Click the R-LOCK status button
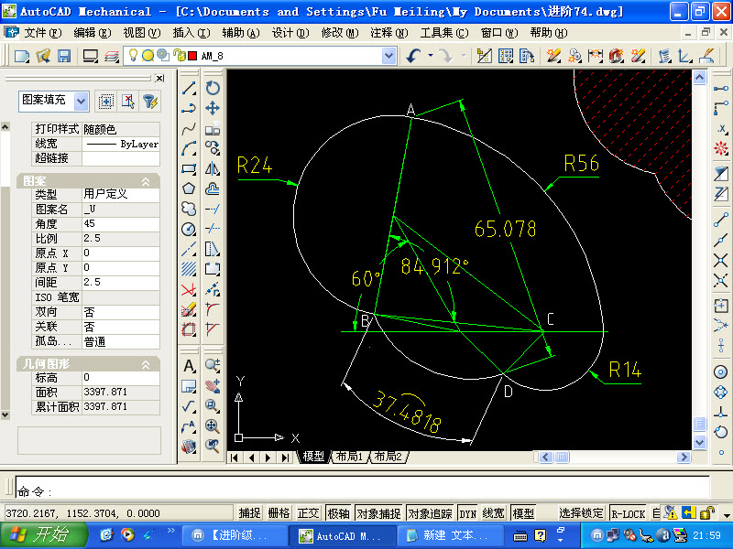This screenshot has width=733, height=549. click(x=628, y=513)
